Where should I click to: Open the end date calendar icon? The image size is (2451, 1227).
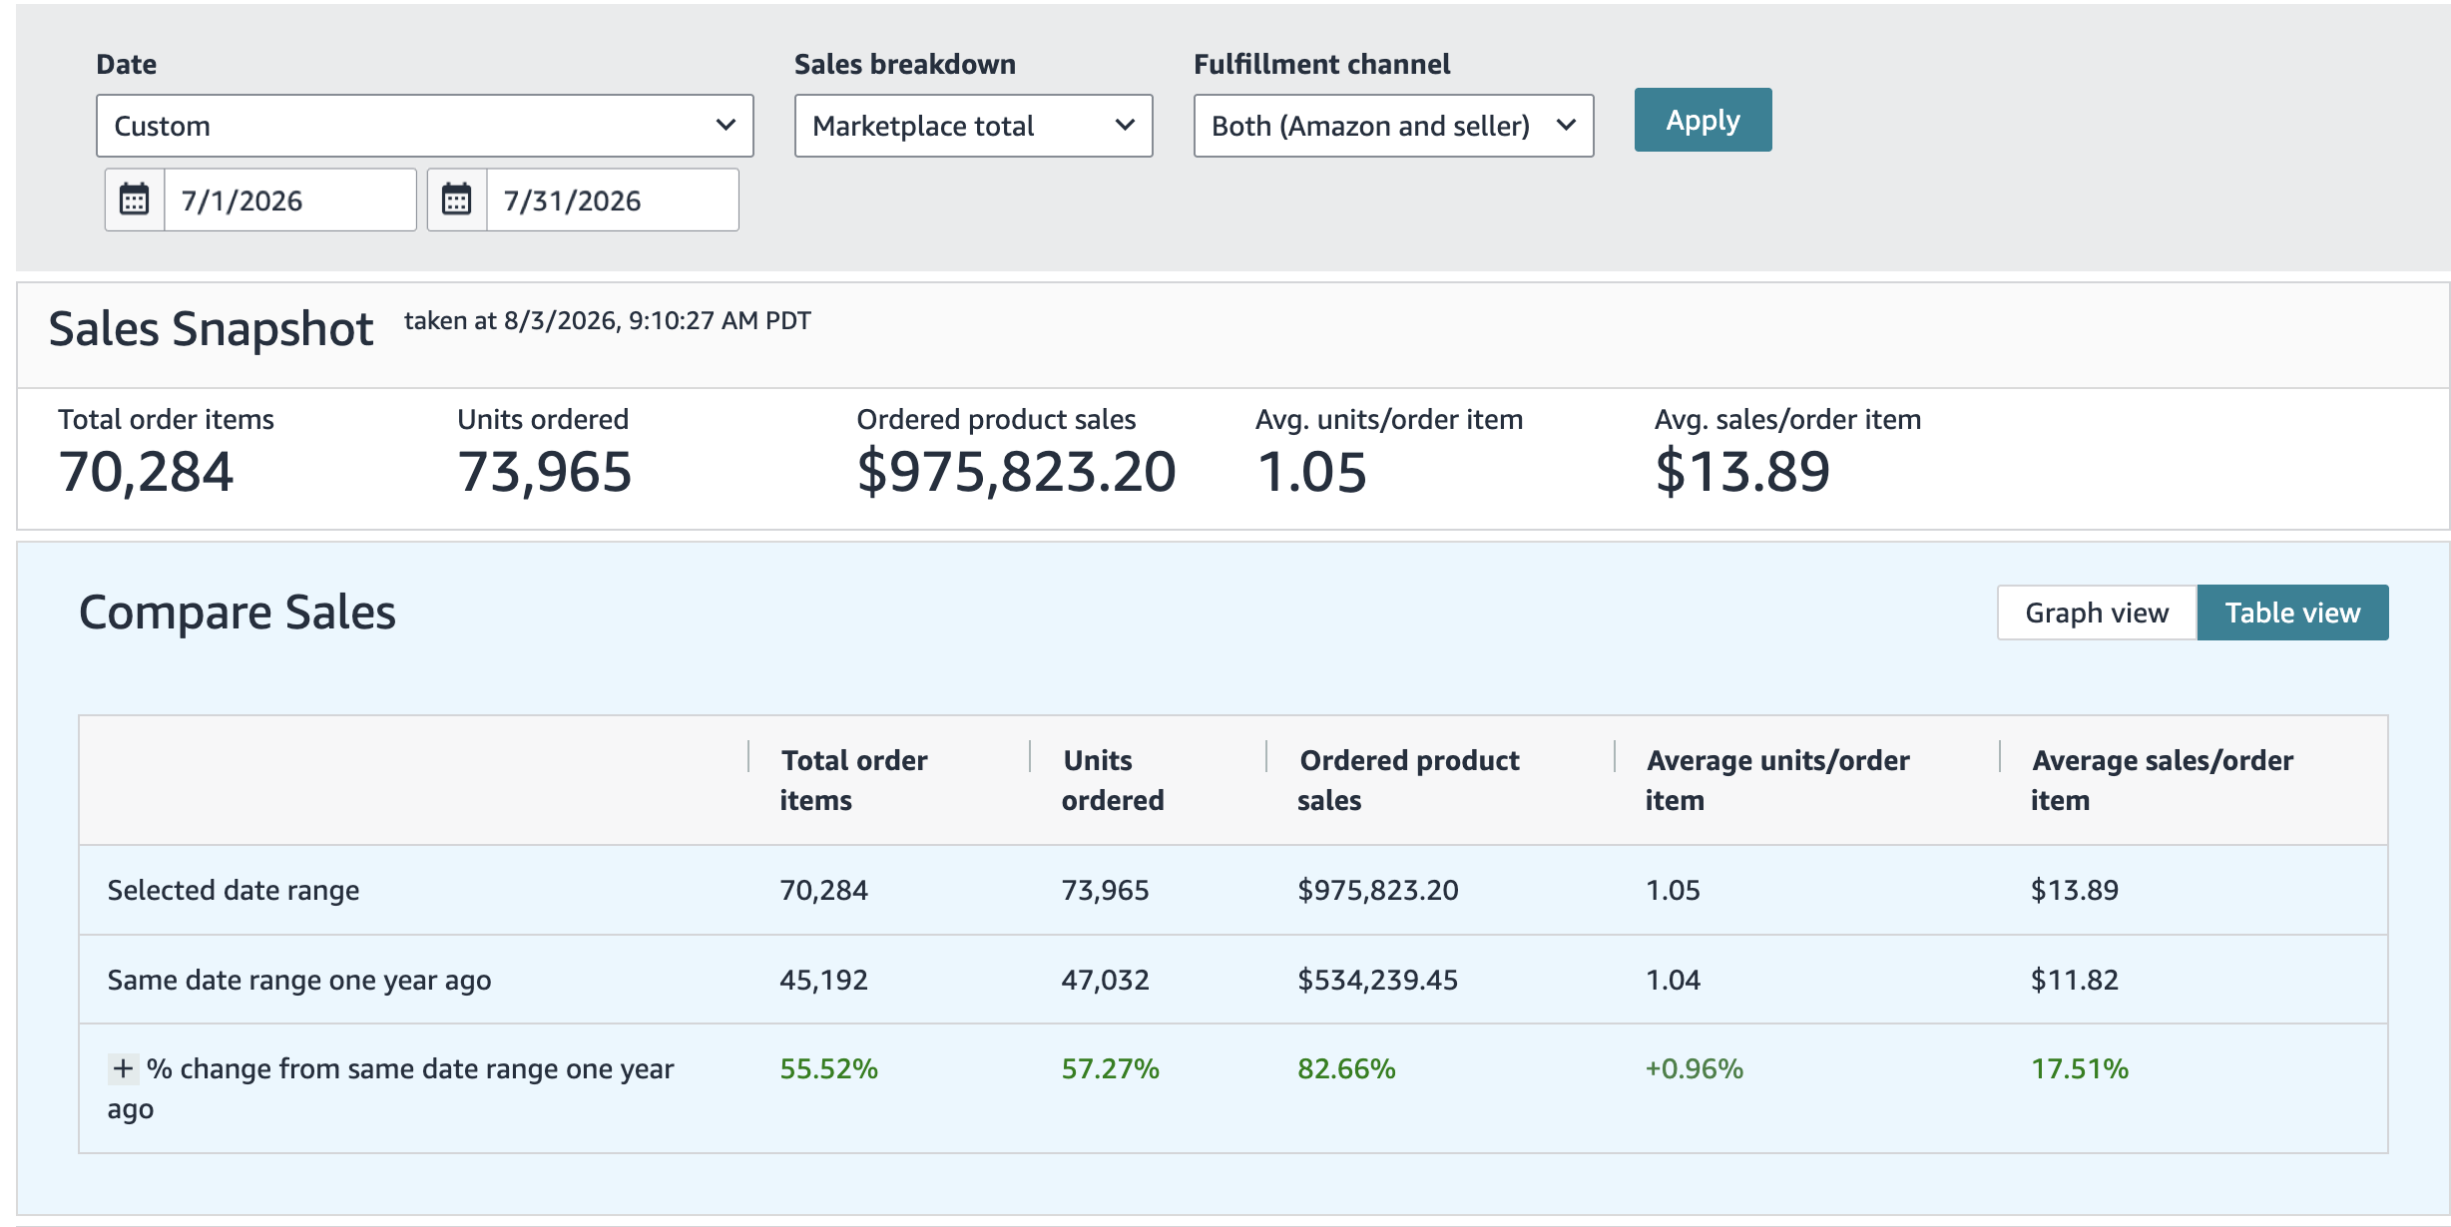click(457, 200)
